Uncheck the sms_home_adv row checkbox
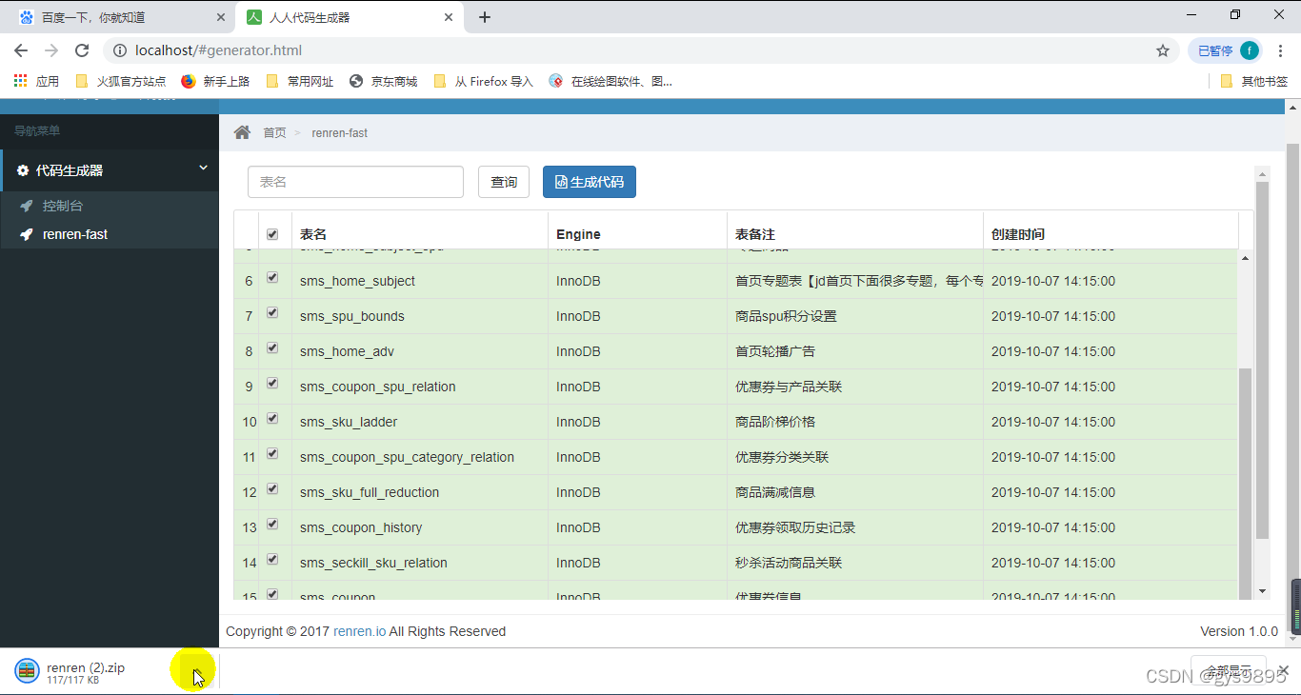 pyautogui.click(x=272, y=348)
